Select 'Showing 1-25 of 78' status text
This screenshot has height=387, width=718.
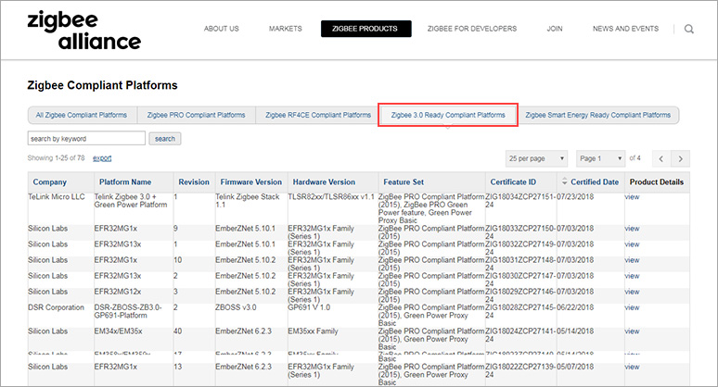pos(56,158)
